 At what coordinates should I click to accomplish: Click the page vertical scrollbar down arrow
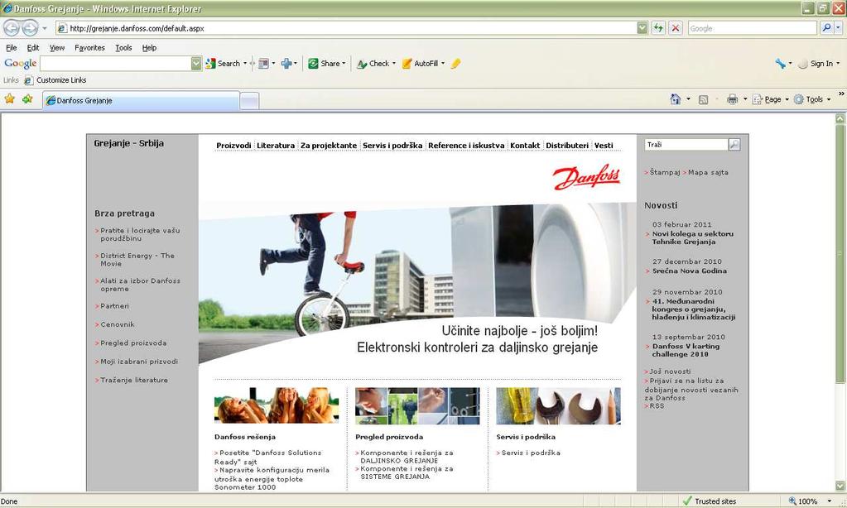[840, 486]
